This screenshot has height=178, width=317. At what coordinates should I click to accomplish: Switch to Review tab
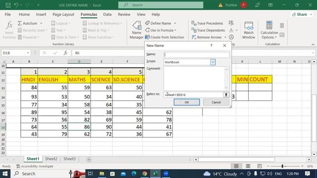(x=124, y=14)
